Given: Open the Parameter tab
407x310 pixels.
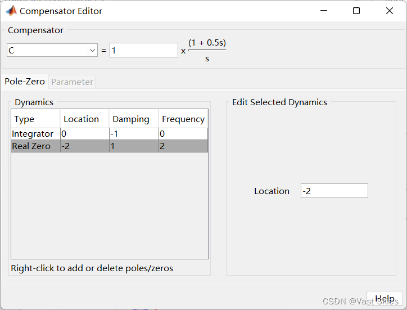Looking at the screenshot, I should click(x=72, y=82).
